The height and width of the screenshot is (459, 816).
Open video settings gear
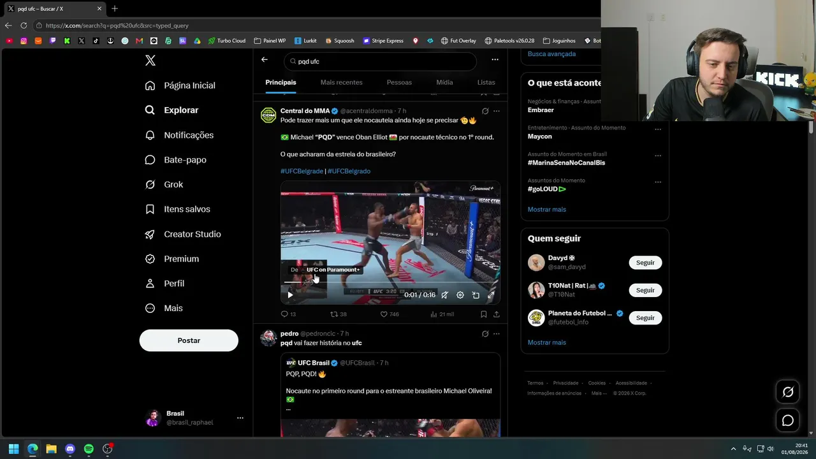click(460, 295)
